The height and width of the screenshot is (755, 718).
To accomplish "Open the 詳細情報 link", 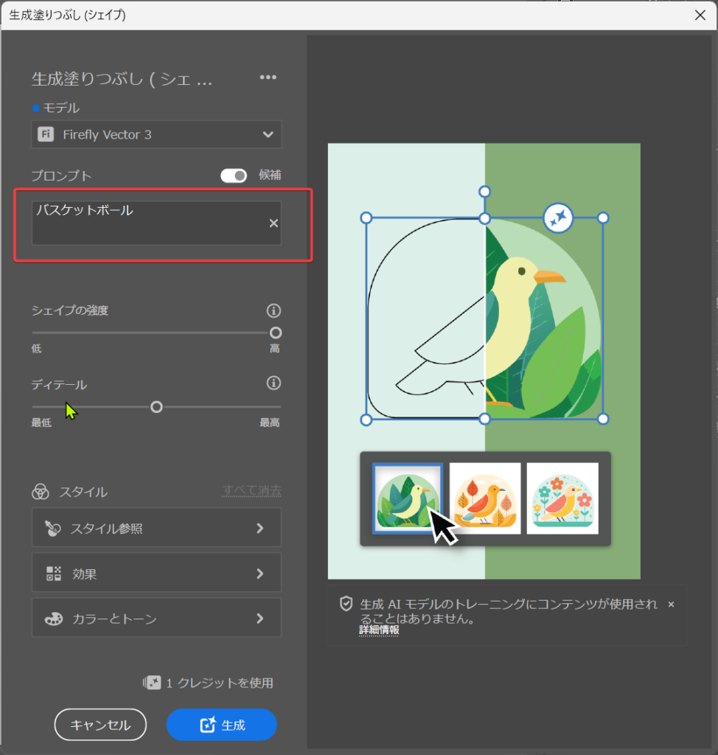I will (379, 630).
